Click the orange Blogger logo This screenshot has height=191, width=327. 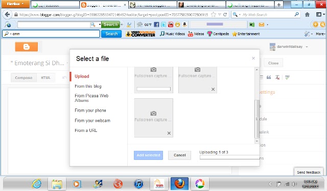coord(27,47)
